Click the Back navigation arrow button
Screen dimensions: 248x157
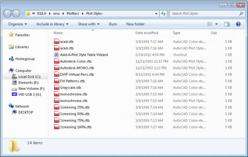point(8,13)
